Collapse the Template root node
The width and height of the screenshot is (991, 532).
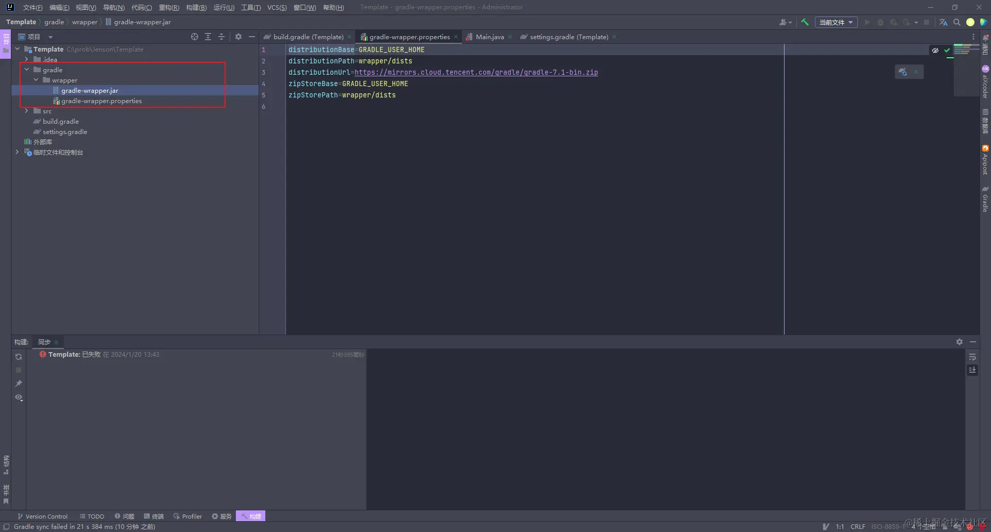[x=18, y=49]
